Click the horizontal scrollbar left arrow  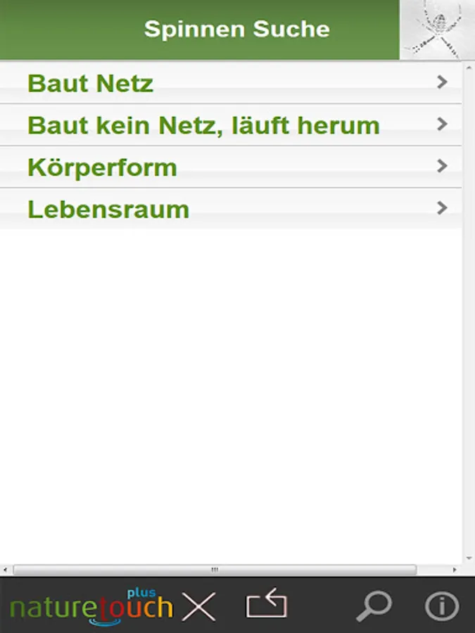pos(6,570)
